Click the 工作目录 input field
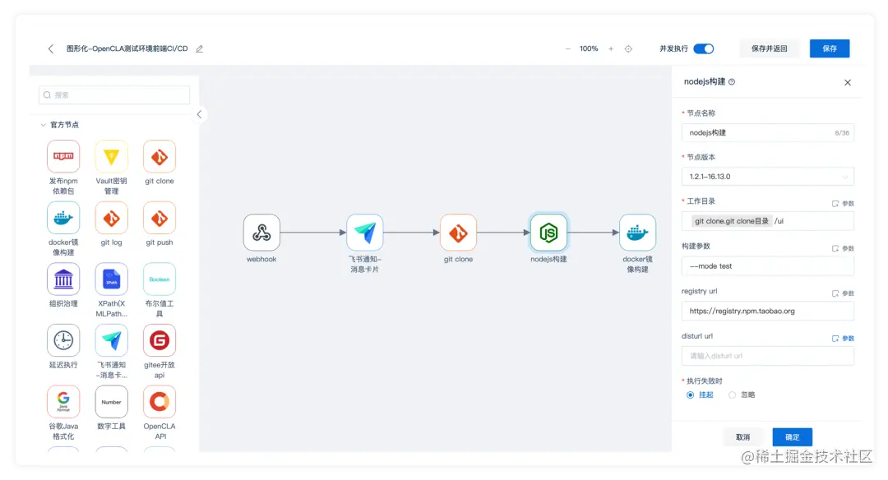The height and width of the screenshot is (480, 888). [767, 221]
